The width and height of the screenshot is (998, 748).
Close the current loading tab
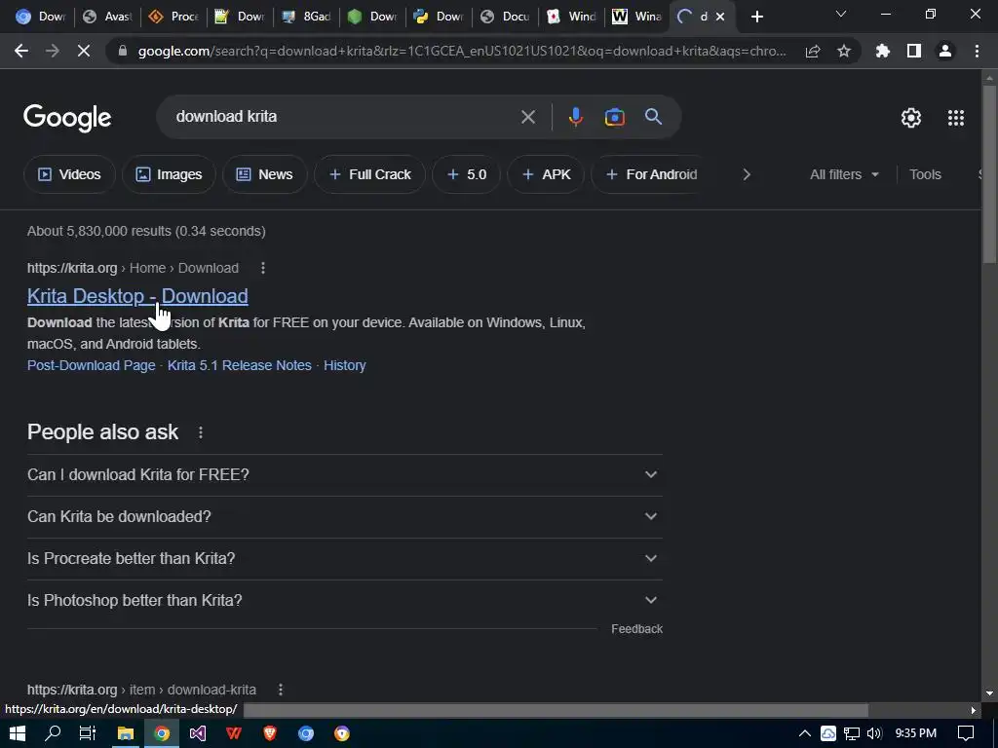pos(720,17)
